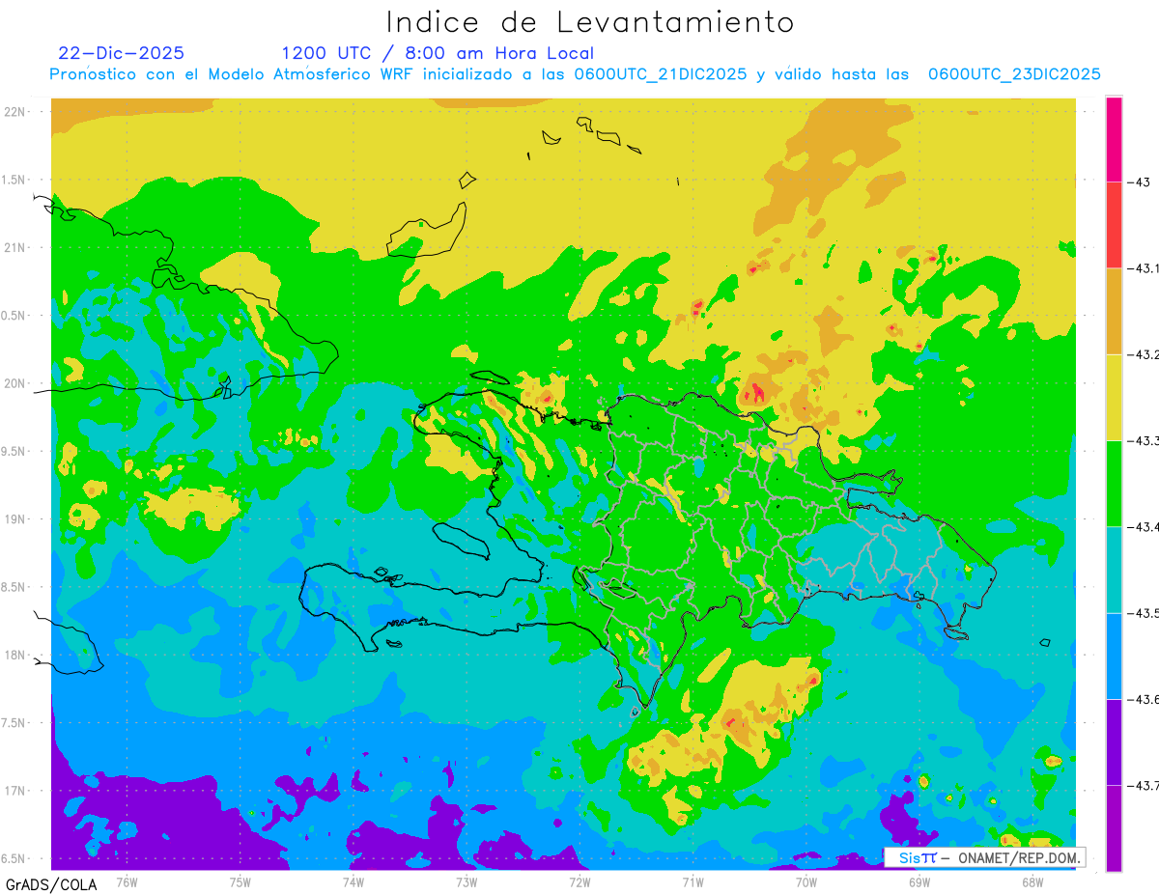Select the legend value "-43.7"
Viewport: 1159px width, 895px height.
(x=1144, y=786)
